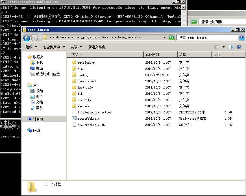The height and width of the screenshot is (196, 246).
Task: Select the startWebLogic command script file
Action: pos(88,119)
